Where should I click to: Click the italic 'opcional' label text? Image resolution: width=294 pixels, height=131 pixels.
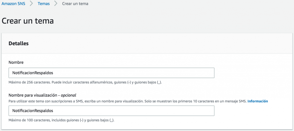click(70, 95)
